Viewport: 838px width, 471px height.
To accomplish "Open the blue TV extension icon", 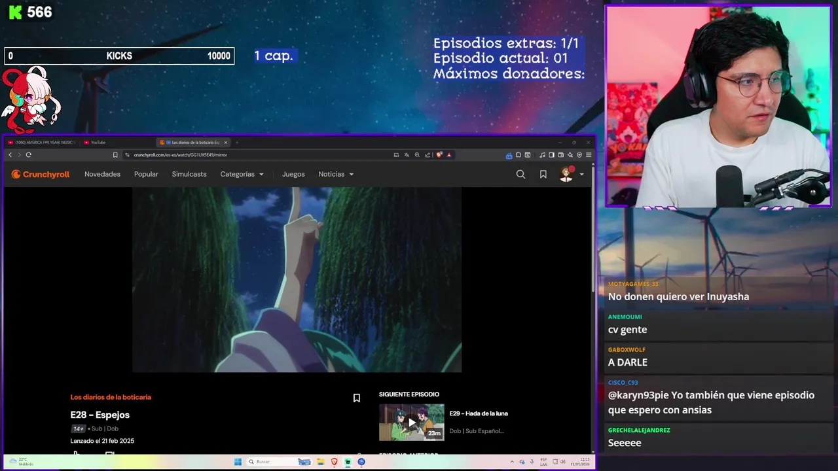I will click(509, 155).
